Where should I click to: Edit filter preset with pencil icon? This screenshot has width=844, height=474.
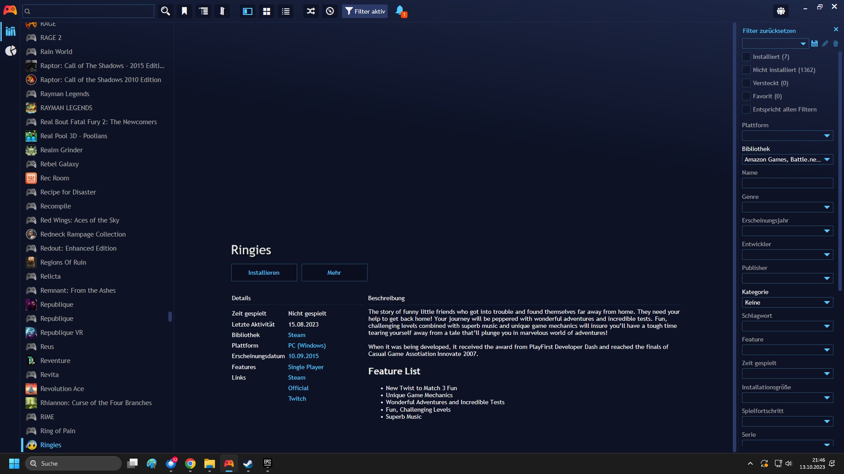(x=825, y=43)
